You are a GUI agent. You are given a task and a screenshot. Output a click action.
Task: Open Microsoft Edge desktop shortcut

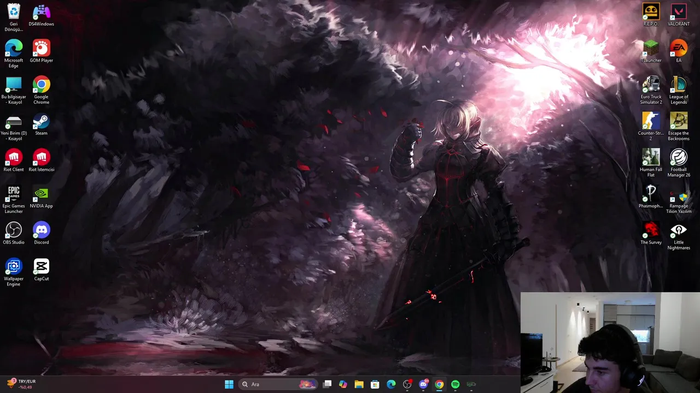click(14, 53)
